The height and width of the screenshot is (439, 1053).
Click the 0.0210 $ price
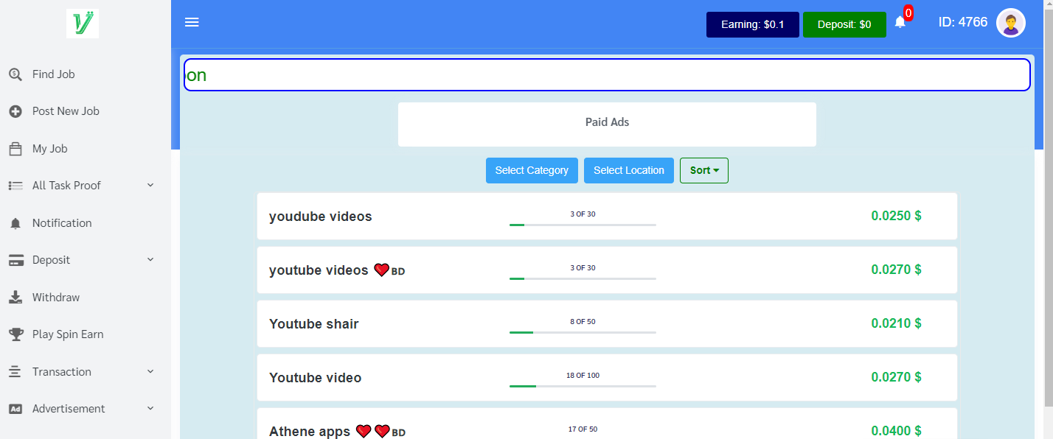tap(896, 323)
